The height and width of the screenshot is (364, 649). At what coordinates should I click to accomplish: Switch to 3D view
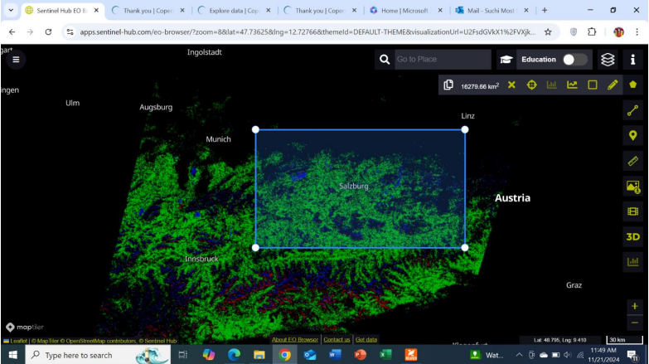tap(633, 237)
